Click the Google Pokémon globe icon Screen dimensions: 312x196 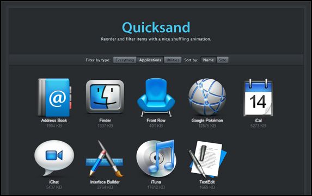tap(207, 97)
